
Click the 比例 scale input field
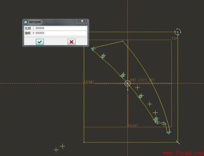[x=59, y=28]
